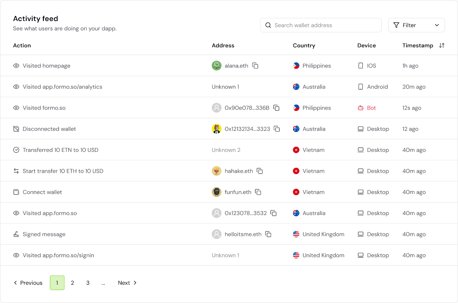Click the Address column header
458x303 pixels.
pos(223,45)
